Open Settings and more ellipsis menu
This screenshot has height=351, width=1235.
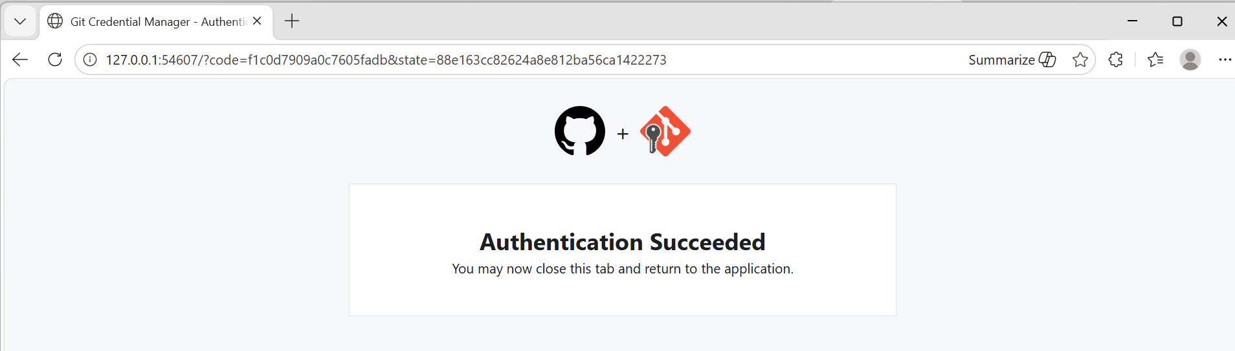pos(1225,60)
